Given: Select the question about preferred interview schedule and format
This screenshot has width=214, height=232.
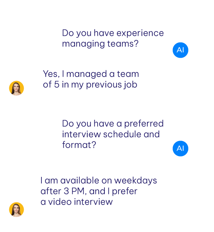Looking at the screenshot, I should click(113, 134).
